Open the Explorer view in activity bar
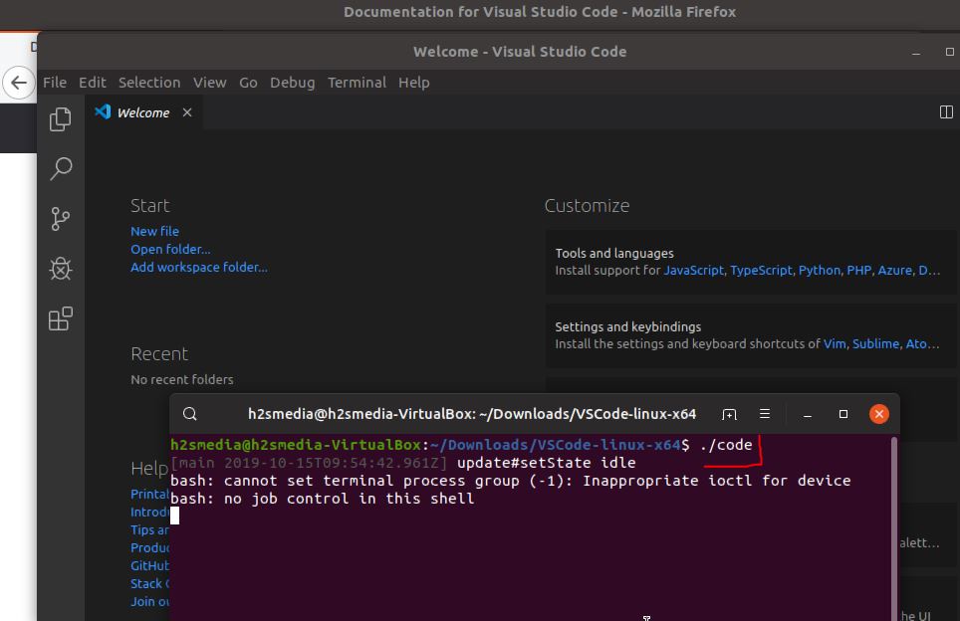Viewport: 960px width, 621px height. (x=60, y=119)
